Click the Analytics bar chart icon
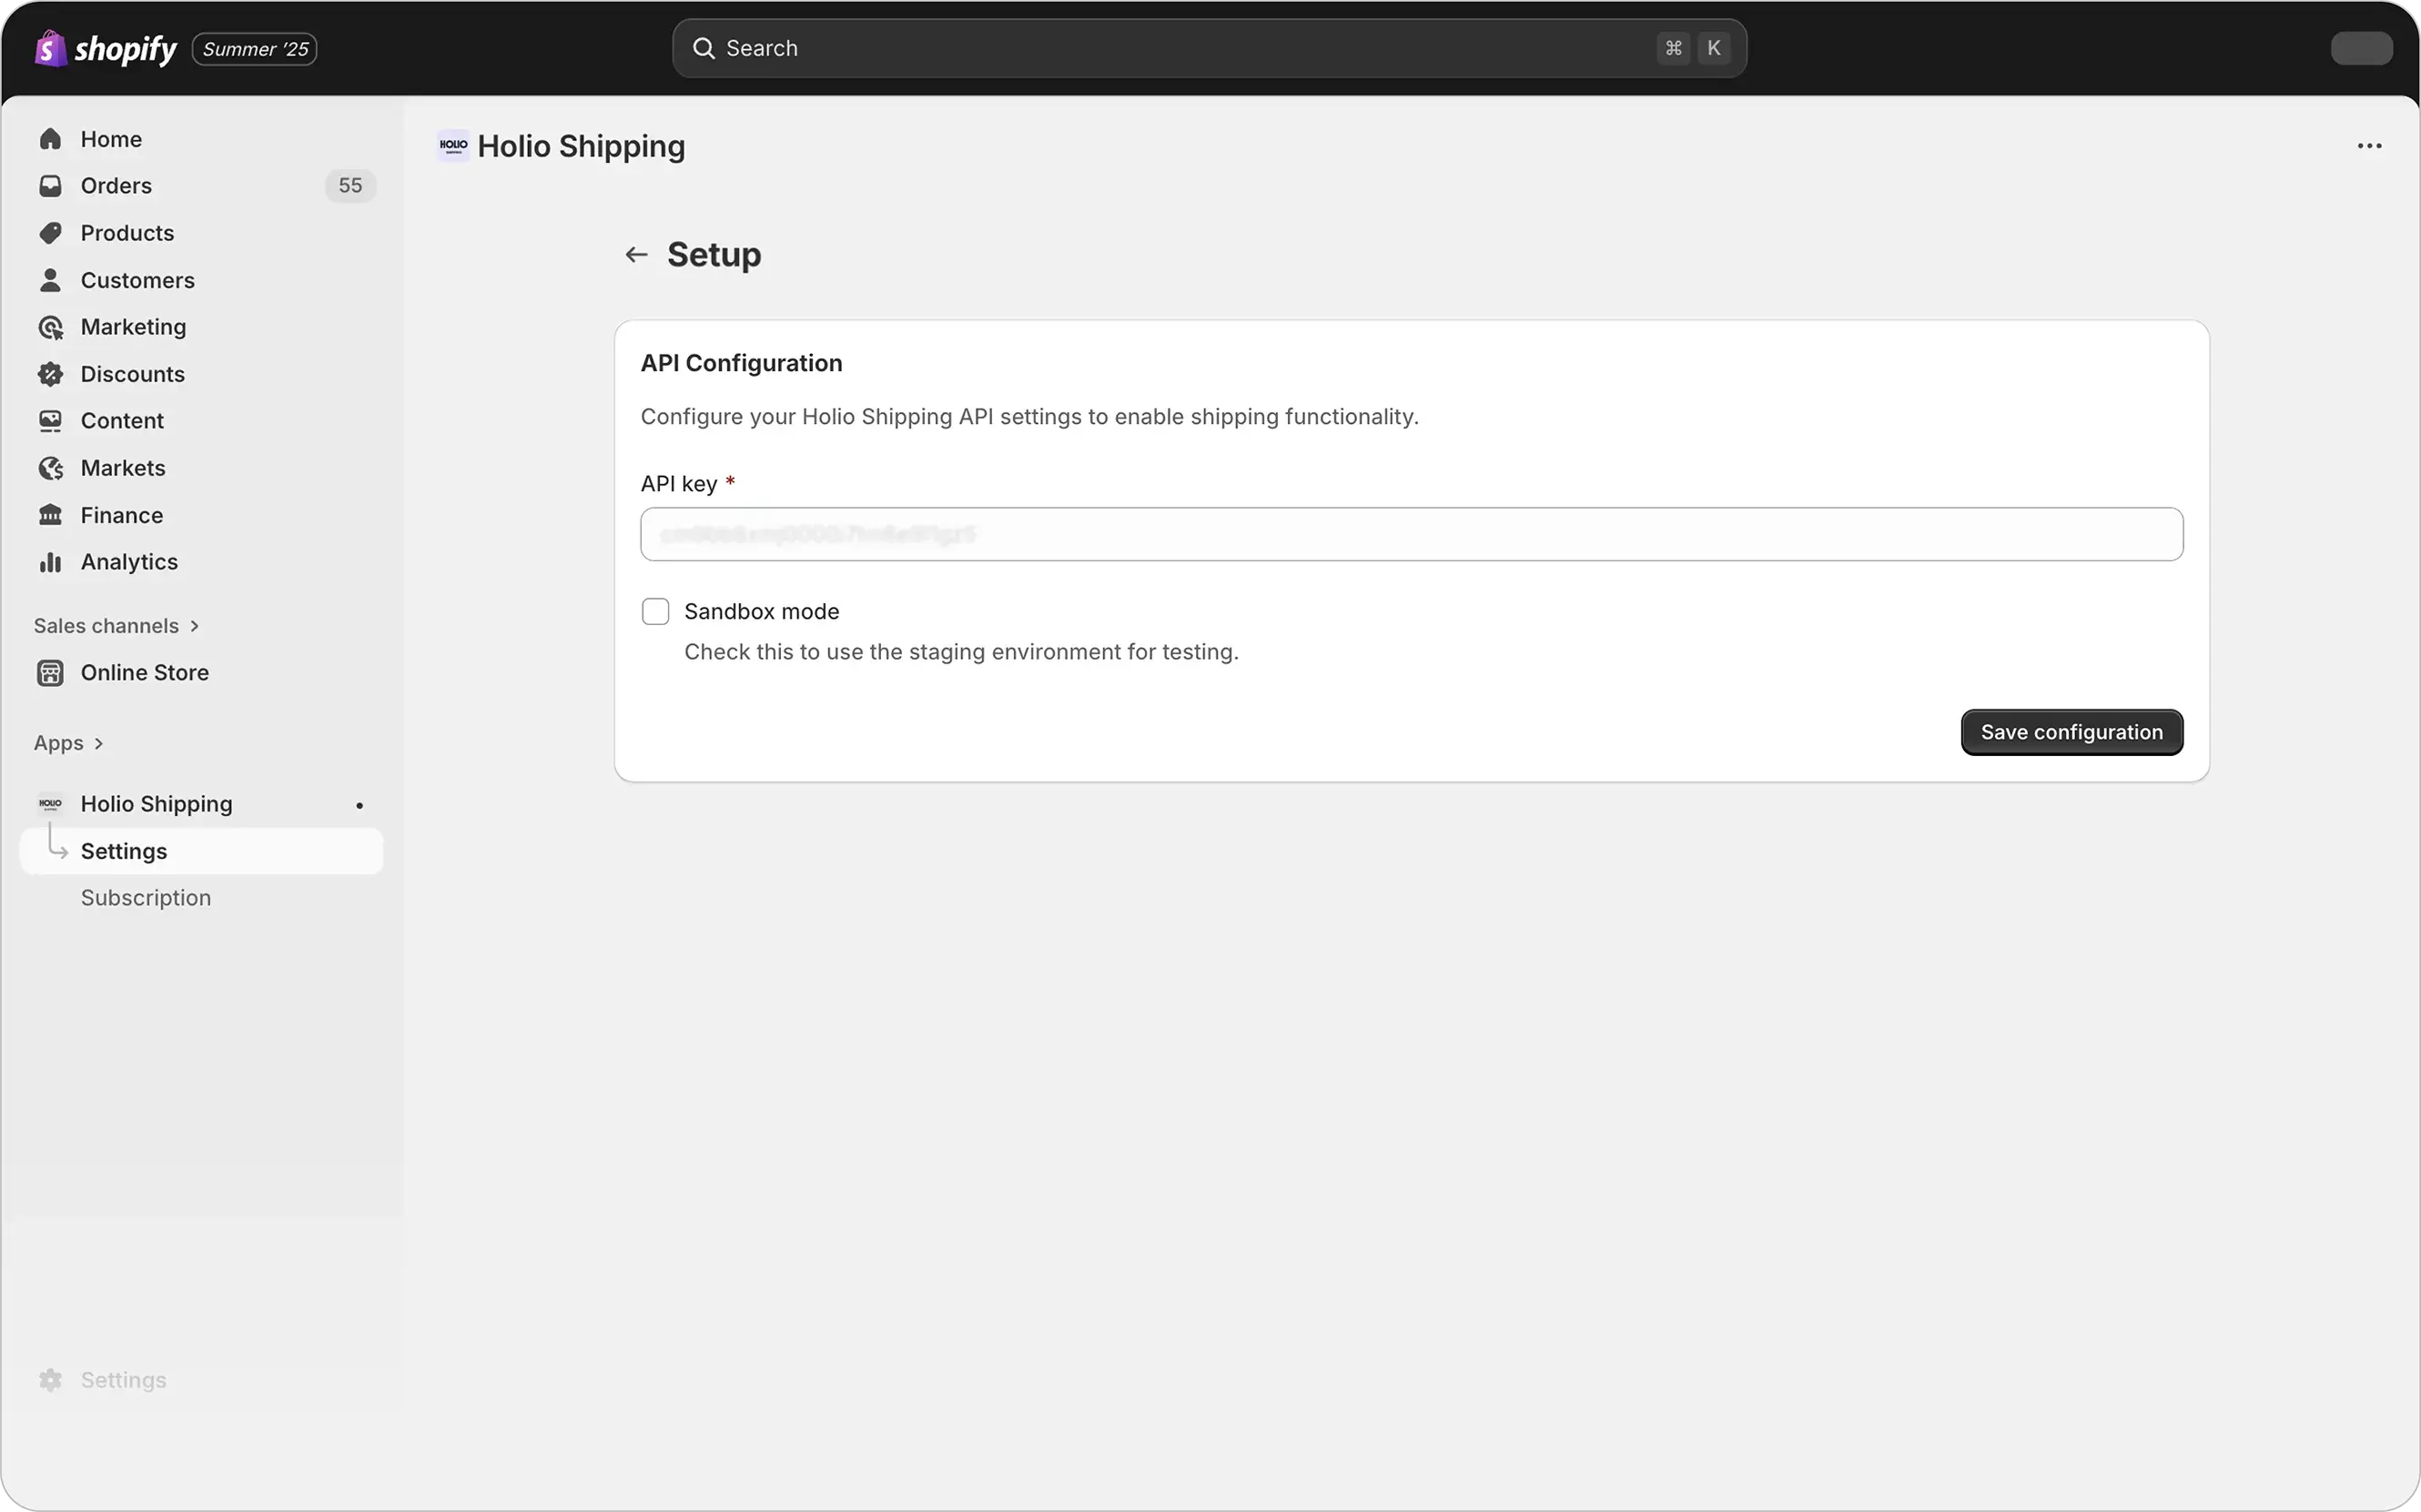Viewport: 2421px width, 1512px height. [50, 562]
